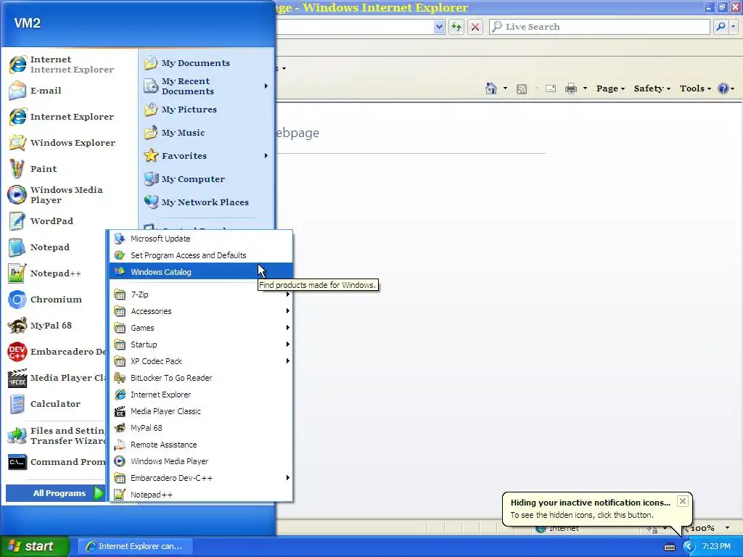
Task: Expand XP Codec Pack submenu
Action: 201,361
